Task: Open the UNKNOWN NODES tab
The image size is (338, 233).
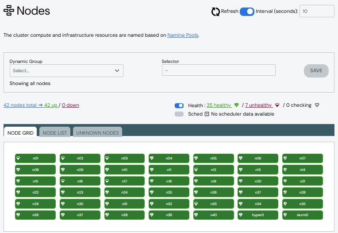Action: [97, 133]
